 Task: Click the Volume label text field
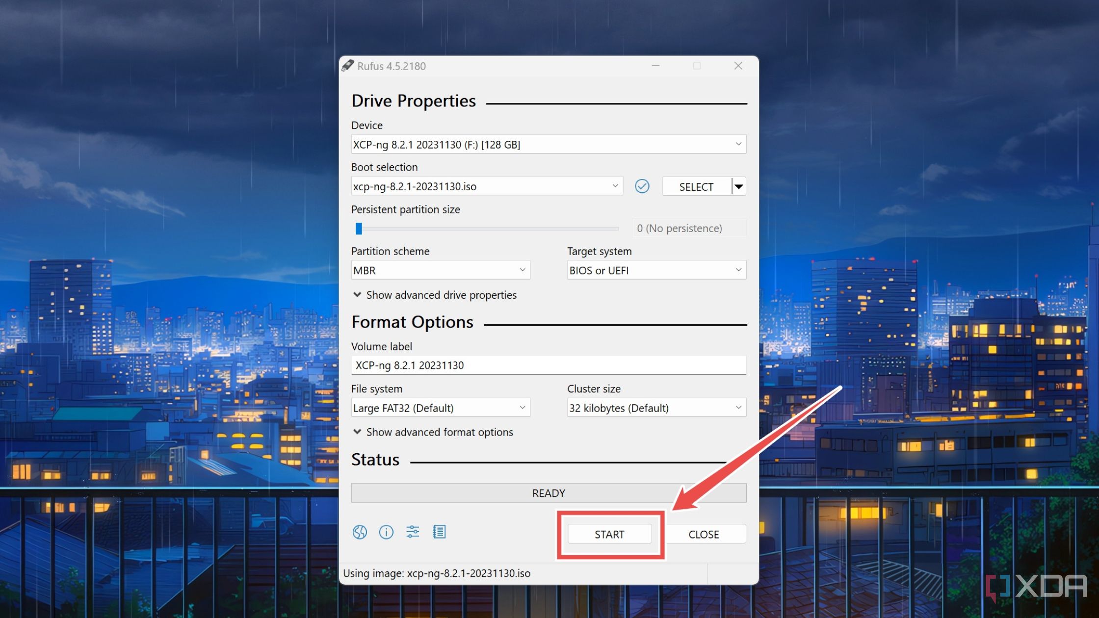pos(549,365)
